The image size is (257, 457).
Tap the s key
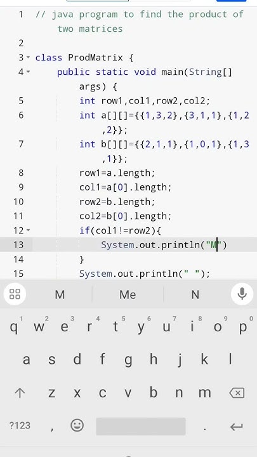coord(51,360)
